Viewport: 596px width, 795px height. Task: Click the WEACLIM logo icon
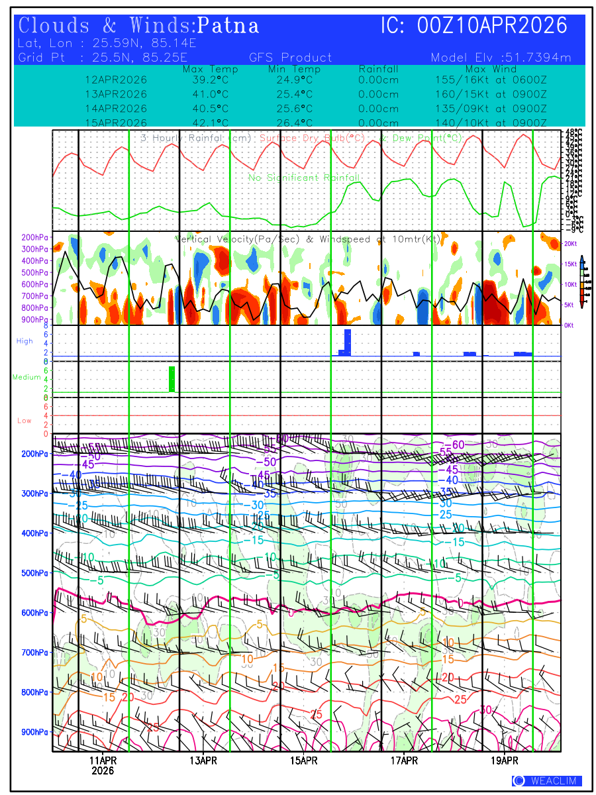point(519,780)
